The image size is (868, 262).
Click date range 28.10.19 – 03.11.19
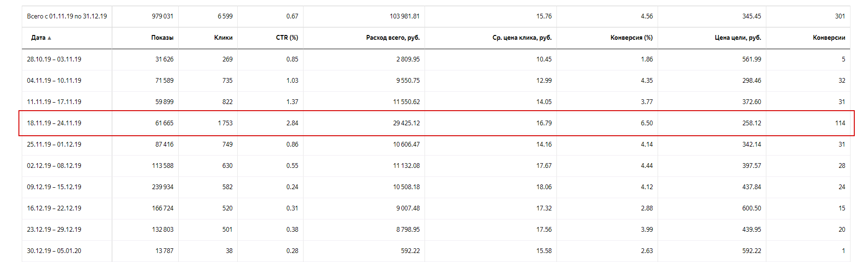(x=54, y=60)
